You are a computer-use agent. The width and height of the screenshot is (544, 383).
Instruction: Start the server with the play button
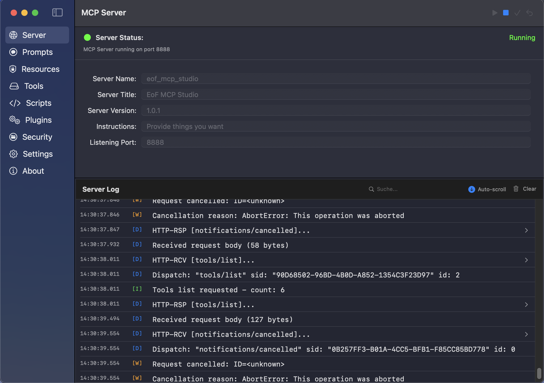tap(494, 13)
